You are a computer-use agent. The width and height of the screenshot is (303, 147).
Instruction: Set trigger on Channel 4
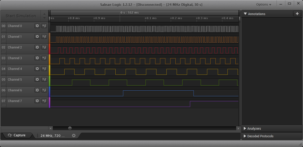tap(44, 69)
